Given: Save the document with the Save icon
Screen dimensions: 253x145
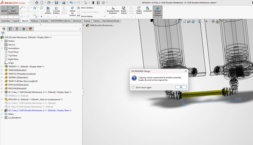Looking at the screenshot, I should coord(56,3).
